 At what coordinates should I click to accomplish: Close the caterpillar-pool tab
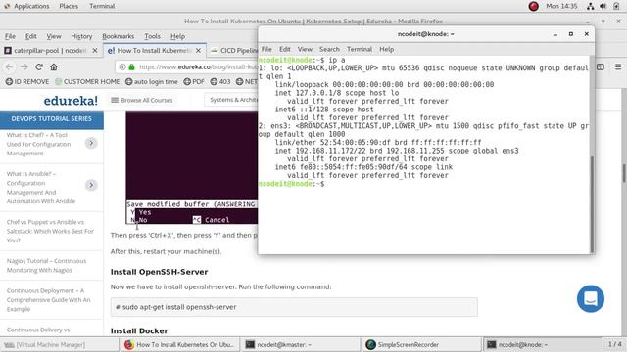[95, 50]
